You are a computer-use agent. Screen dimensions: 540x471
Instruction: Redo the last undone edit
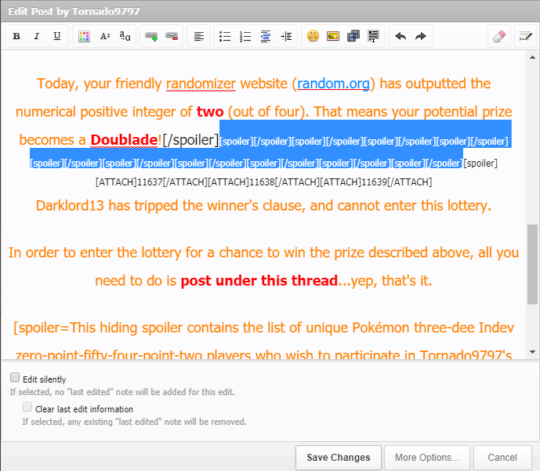[421, 37]
